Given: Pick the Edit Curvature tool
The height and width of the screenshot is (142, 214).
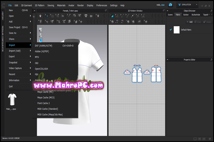Looking at the screenshot, I should pyautogui.click(x=122, y=16).
